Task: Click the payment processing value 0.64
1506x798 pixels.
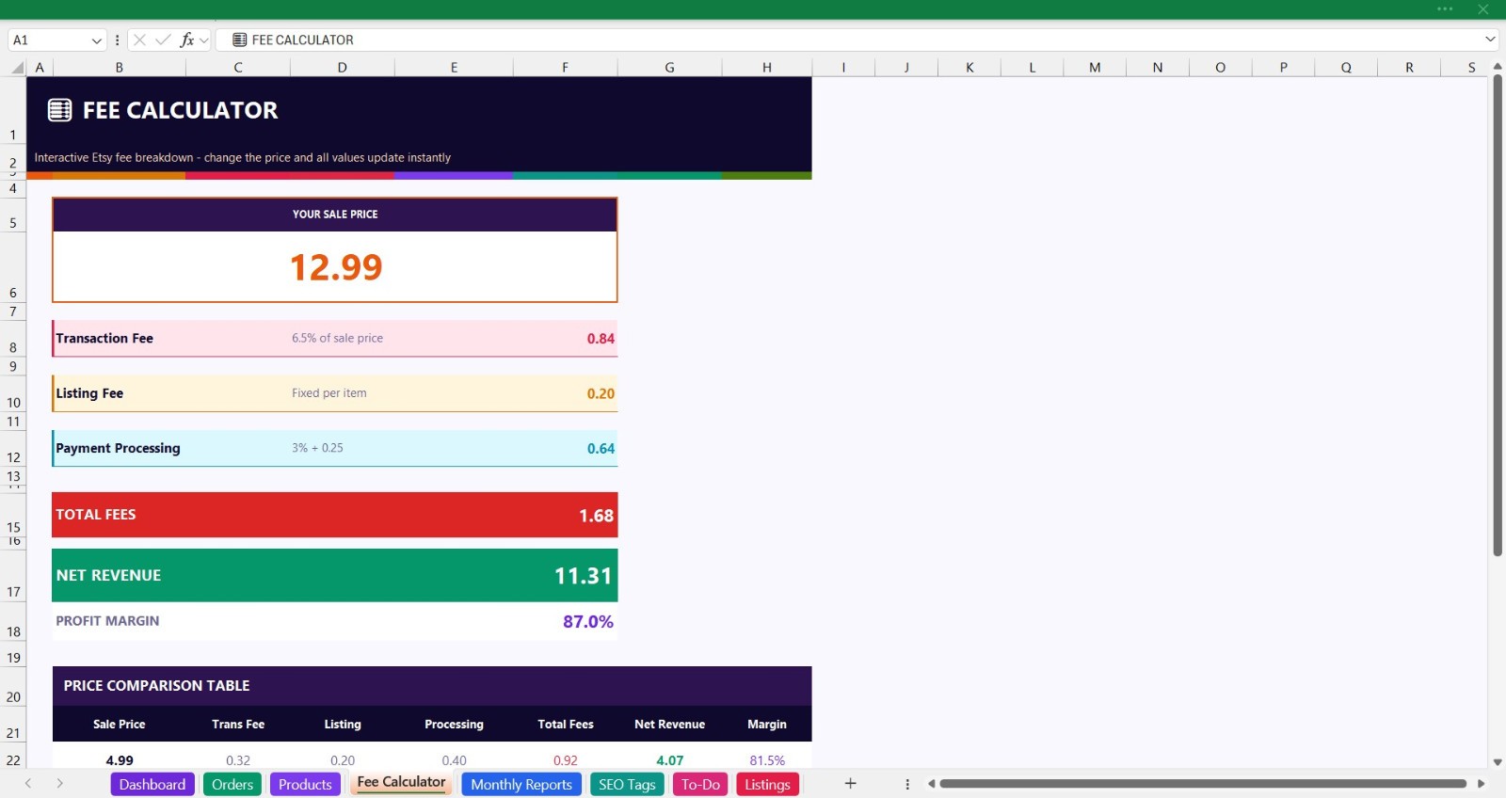Action: click(x=601, y=449)
